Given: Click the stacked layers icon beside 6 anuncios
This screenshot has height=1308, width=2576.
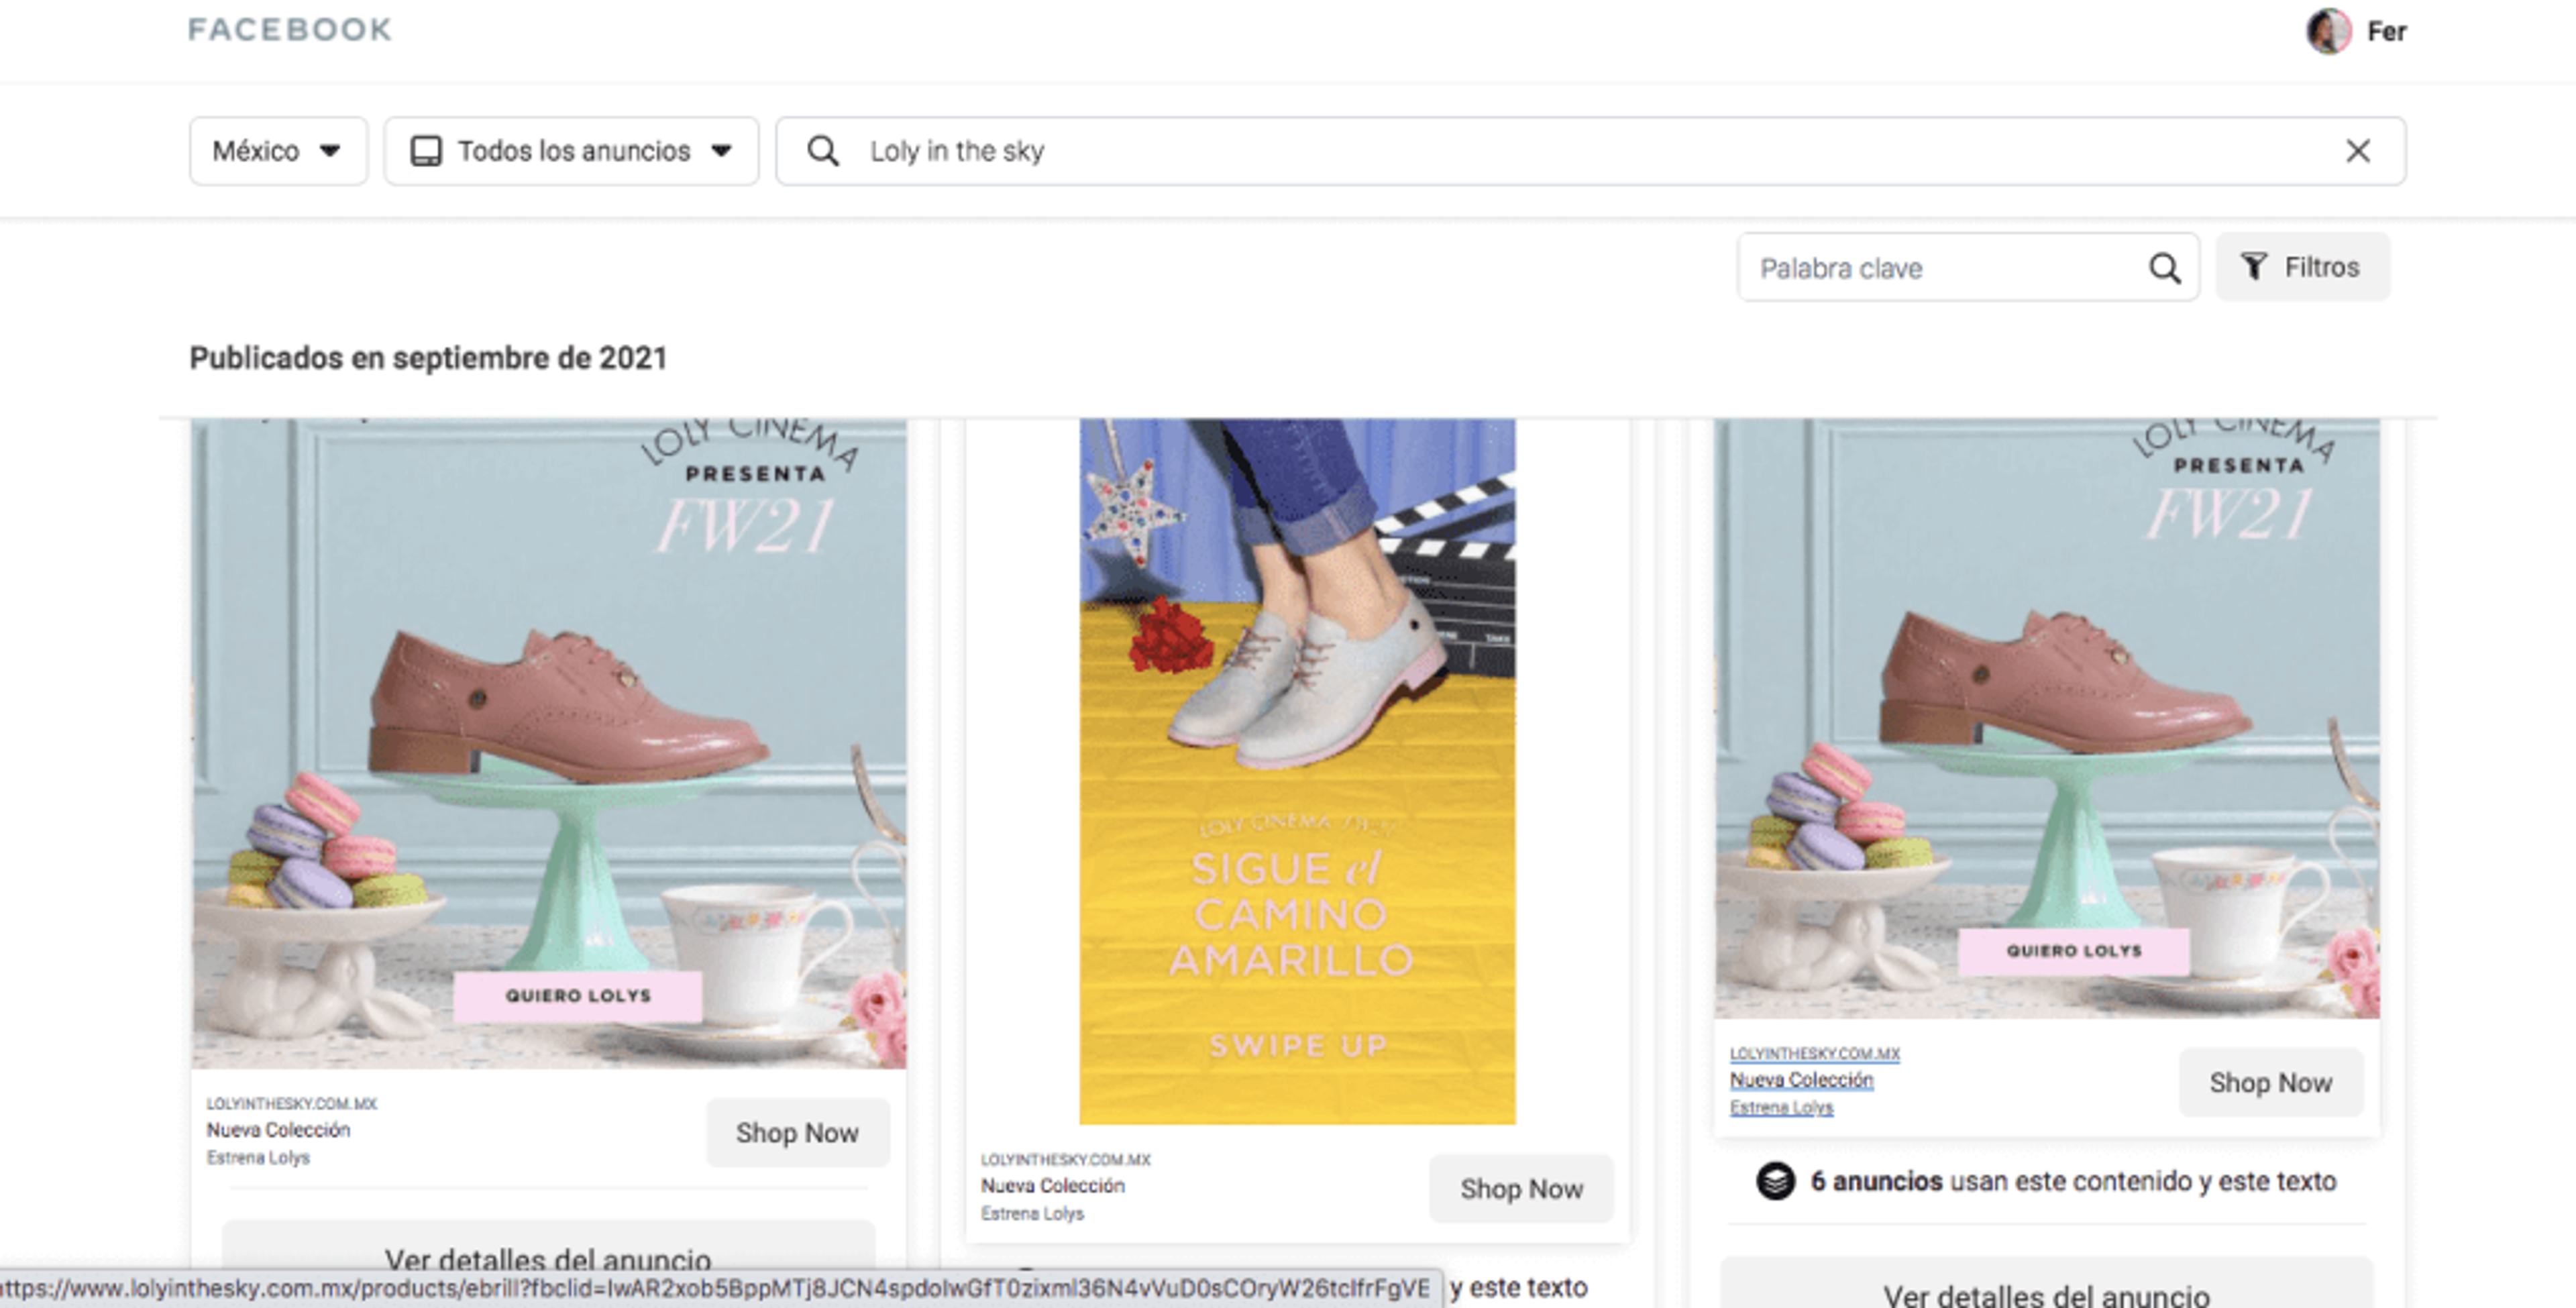Looking at the screenshot, I should 1775,1181.
